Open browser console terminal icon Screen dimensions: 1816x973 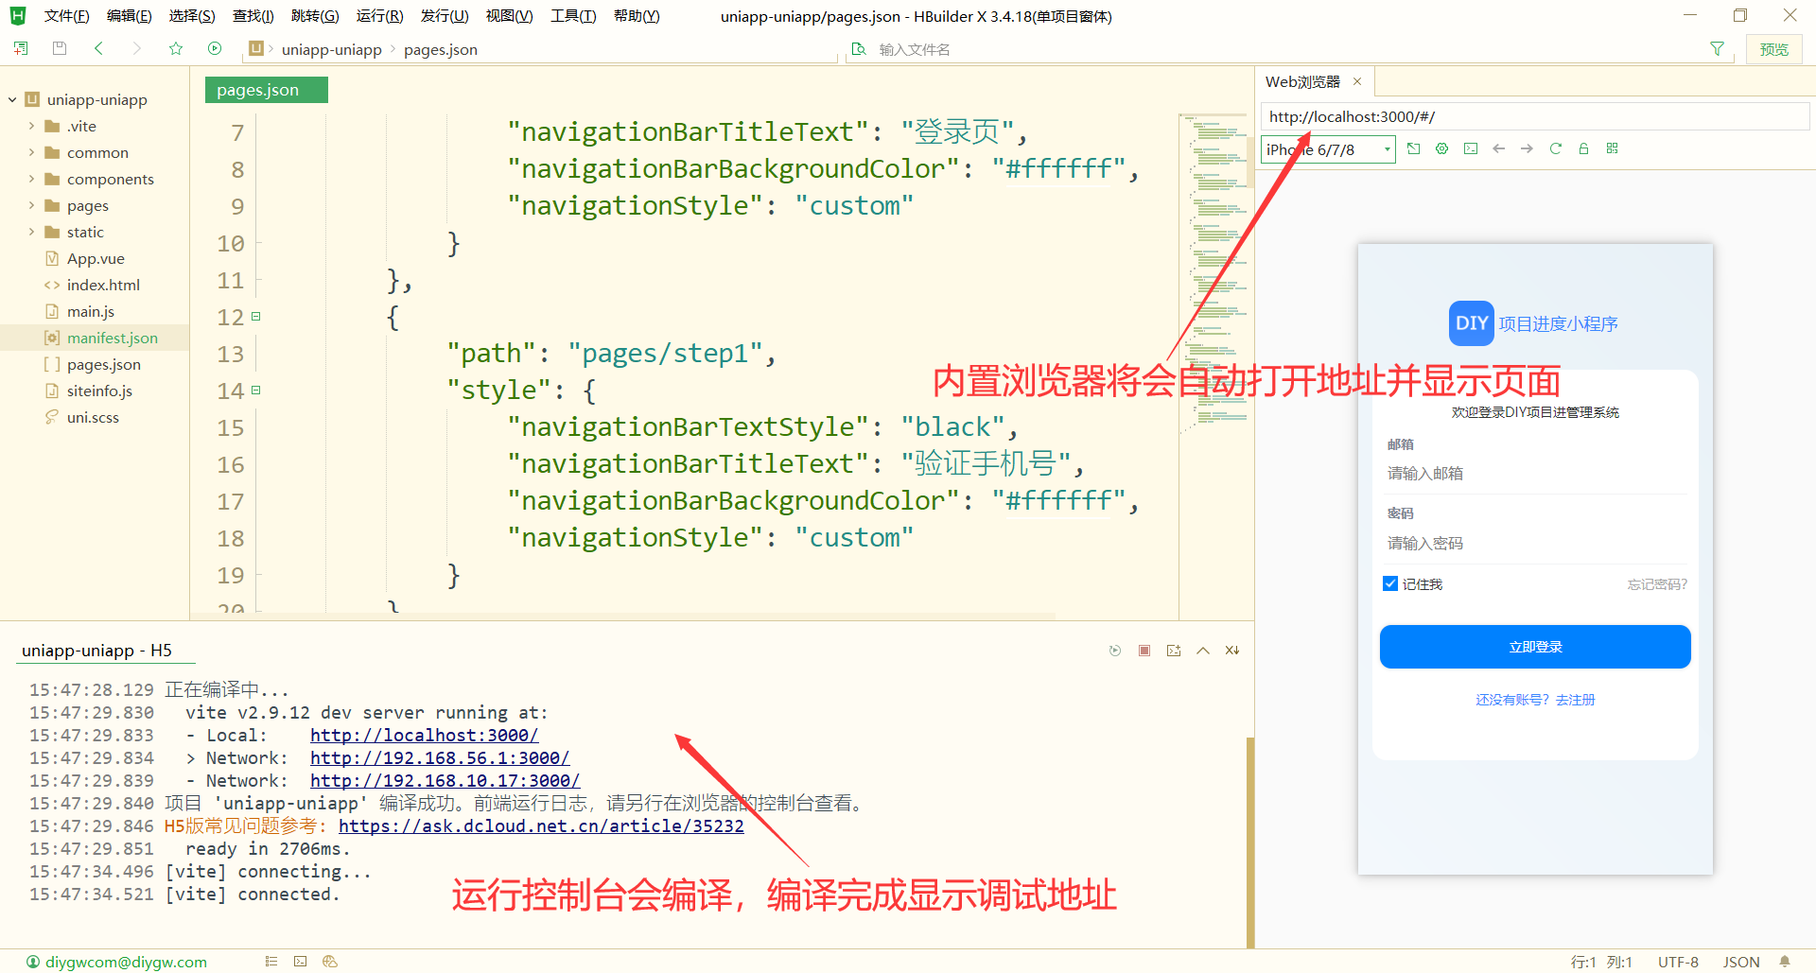pos(1471,148)
